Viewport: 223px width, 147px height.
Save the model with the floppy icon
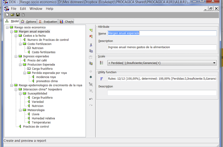pyautogui.click(x=18, y=15)
